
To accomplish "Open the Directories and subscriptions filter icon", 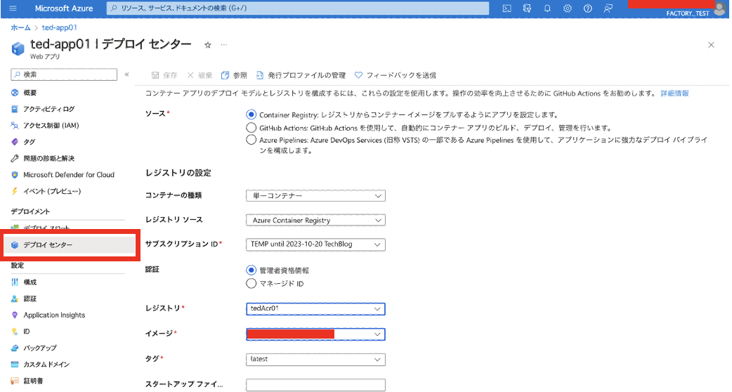I will [x=527, y=8].
